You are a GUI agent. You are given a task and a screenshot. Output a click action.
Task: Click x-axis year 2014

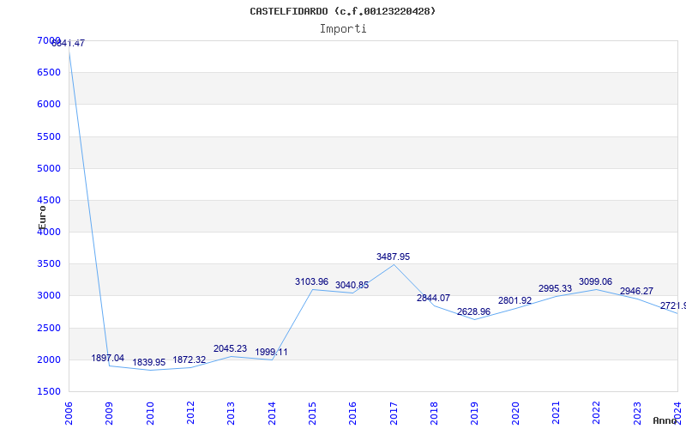(272, 414)
